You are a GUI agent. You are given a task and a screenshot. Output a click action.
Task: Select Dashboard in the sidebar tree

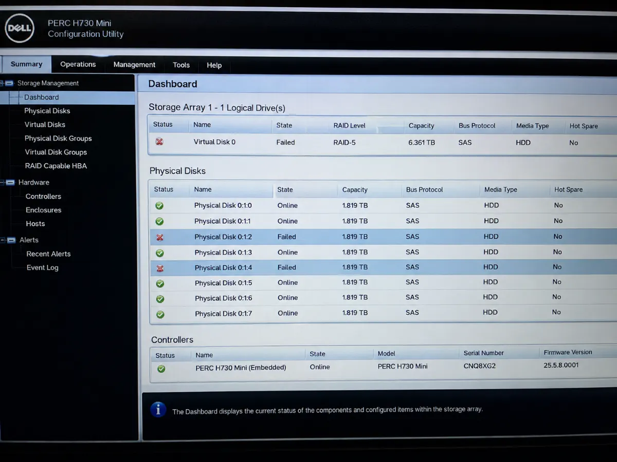41,97
